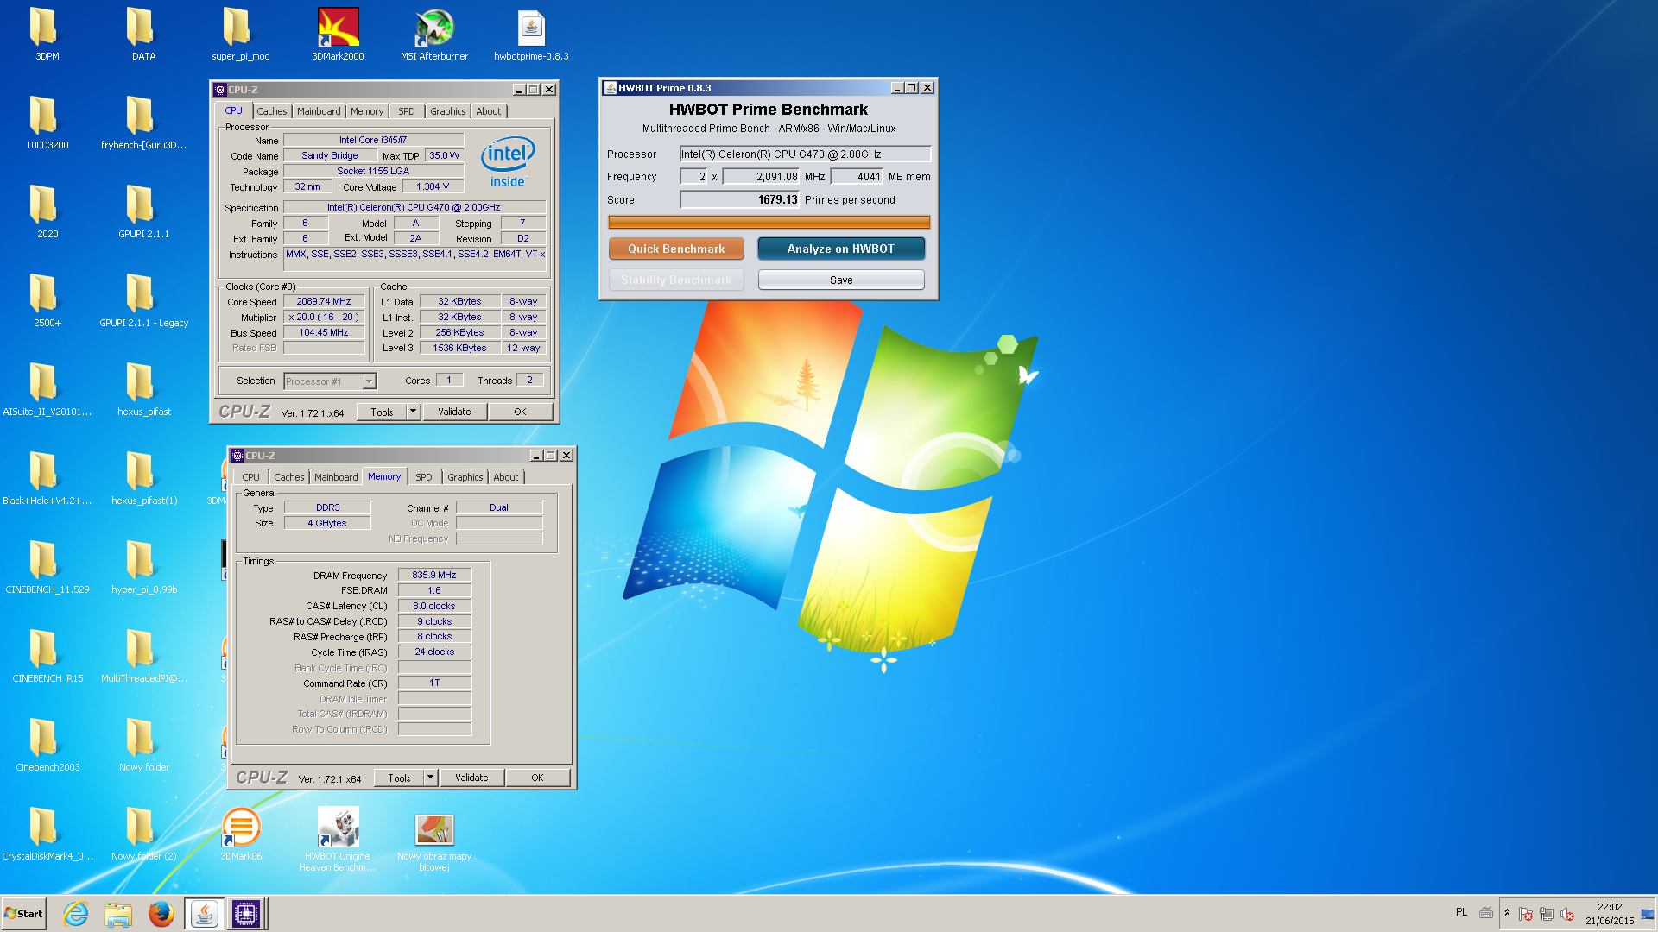Viewport: 1658px width, 932px height.
Task: Switch to the CPU-Z taskbar button
Action: point(246,914)
